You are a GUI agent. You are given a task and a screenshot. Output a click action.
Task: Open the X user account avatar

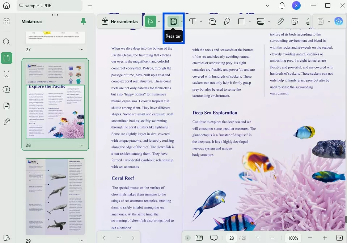pos(296,5)
